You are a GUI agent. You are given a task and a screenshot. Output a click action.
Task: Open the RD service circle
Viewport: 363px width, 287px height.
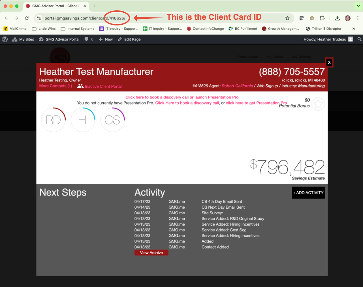point(54,120)
